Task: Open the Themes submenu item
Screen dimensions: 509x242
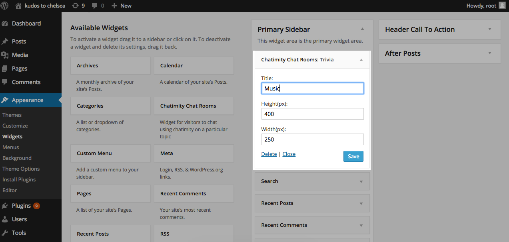Action: (12, 115)
